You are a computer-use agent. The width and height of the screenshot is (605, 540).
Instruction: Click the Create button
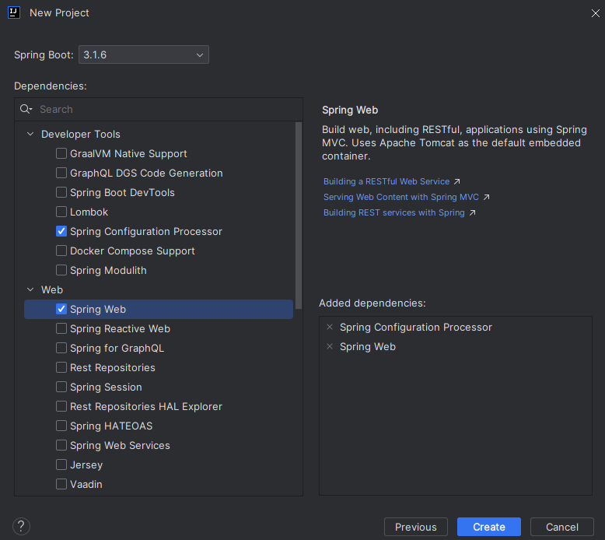[489, 527]
